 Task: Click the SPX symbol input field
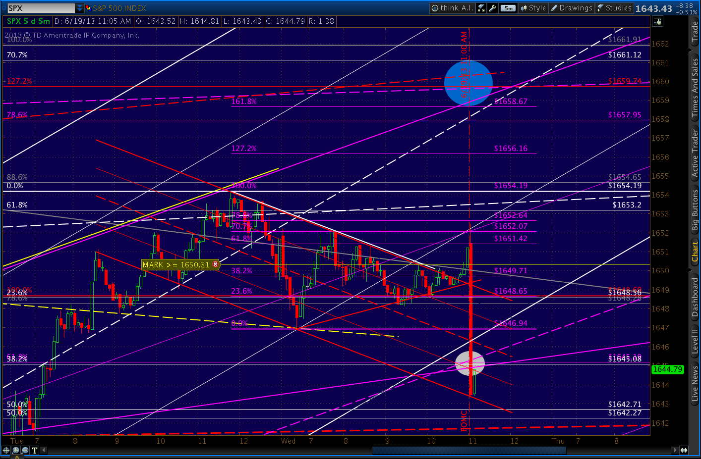(x=41, y=8)
